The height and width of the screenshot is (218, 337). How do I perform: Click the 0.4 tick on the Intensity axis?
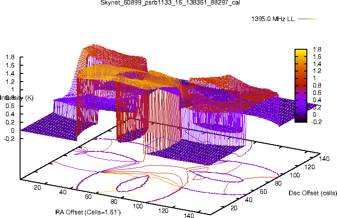[10, 114]
